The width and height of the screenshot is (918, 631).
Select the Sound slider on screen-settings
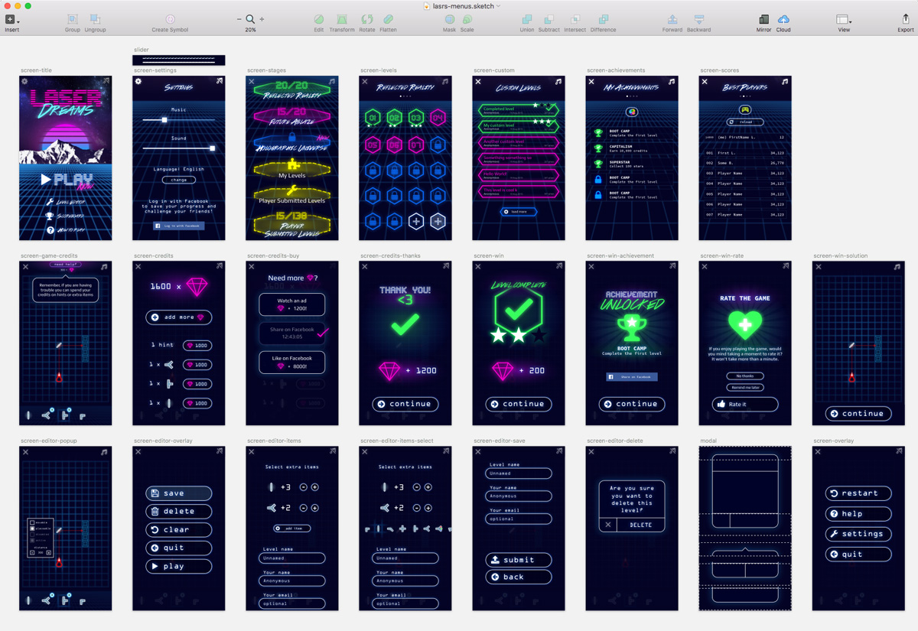pos(178,148)
